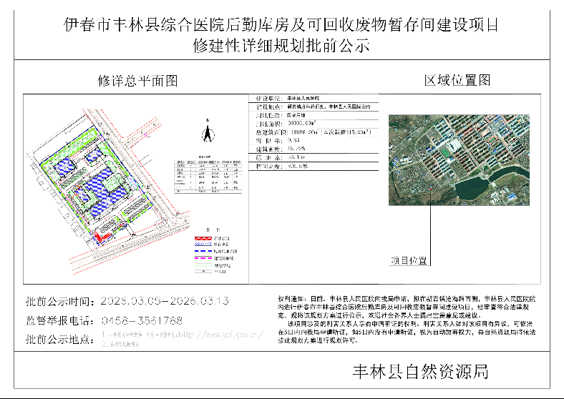Click the 丰林县自然资源局 signature text
Viewport: 564px width, 399px height.
click(x=421, y=371)
